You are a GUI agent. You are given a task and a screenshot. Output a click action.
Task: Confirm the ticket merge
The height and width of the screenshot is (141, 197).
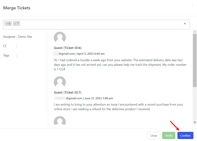click(185, 136)
